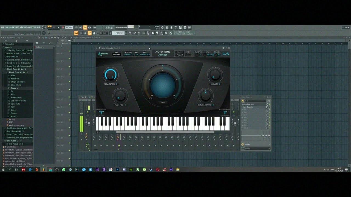
Task: Open After Effects from the taskbar
Action: point(97,170)
